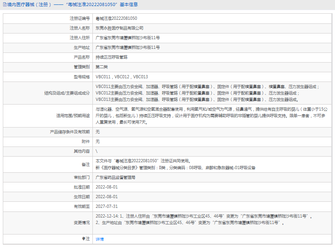Click the 备注 line 本文件与…注册证共同使用

(143, 161)
